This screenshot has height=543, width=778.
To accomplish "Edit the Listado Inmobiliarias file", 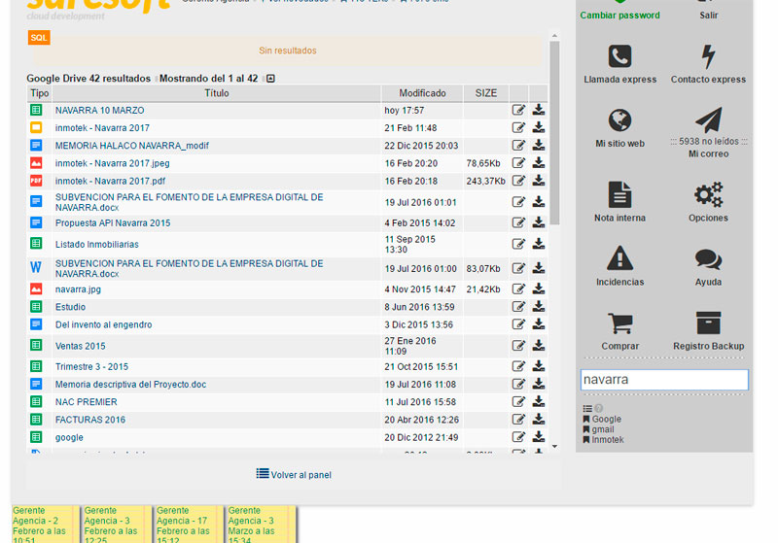I will point(518,244).
